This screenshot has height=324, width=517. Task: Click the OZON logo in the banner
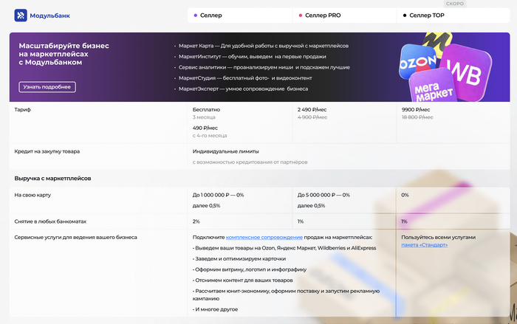(x=417, y=61)
